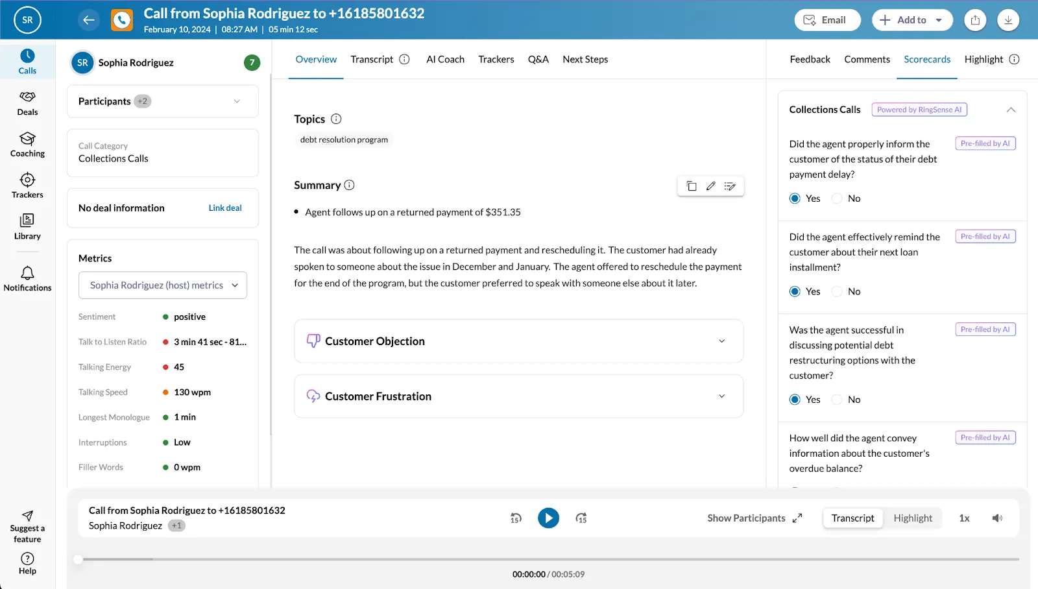The height and width of the screenshot is (589, 1038).
Task: Expand the Customer Objection section
Action: [721, 341]
